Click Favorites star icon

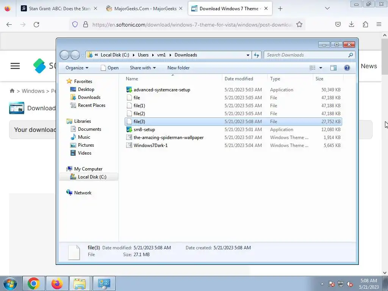[x=69, y=81]
